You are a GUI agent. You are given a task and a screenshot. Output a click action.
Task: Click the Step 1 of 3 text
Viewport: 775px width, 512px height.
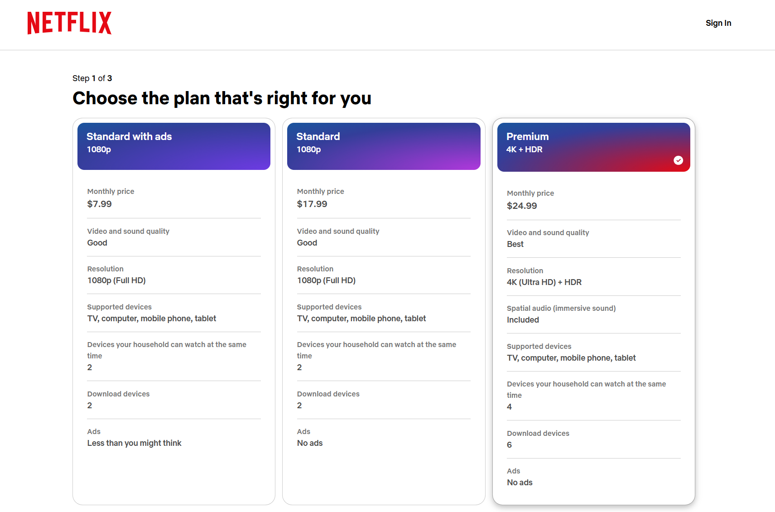(92, 78)
